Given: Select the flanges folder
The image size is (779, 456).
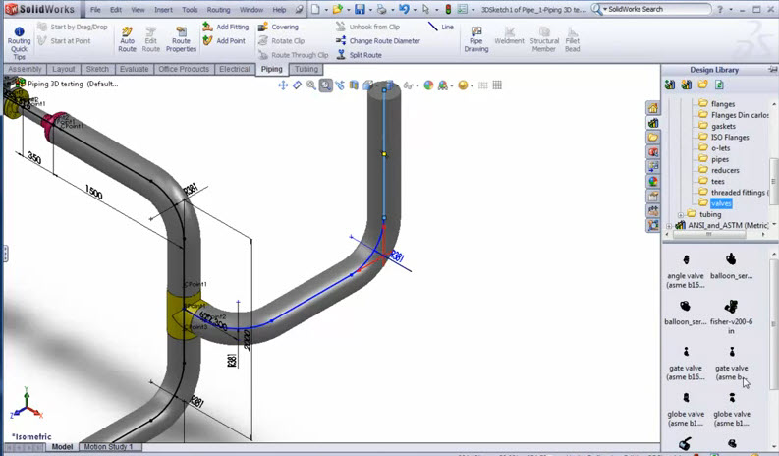Looking at the screenshot, I should tap(716, 104).
